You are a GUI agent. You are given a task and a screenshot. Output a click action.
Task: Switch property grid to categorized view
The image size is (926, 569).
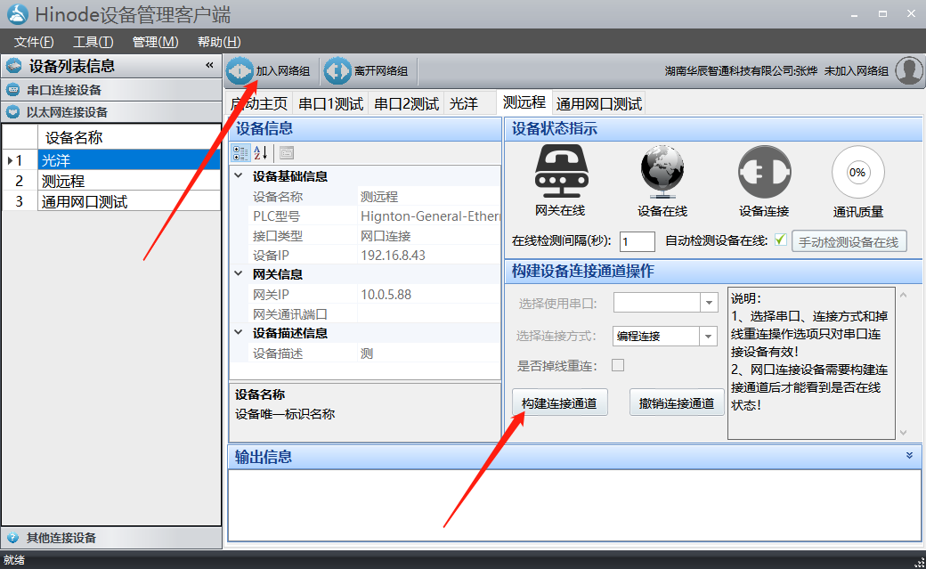point(240,152)
